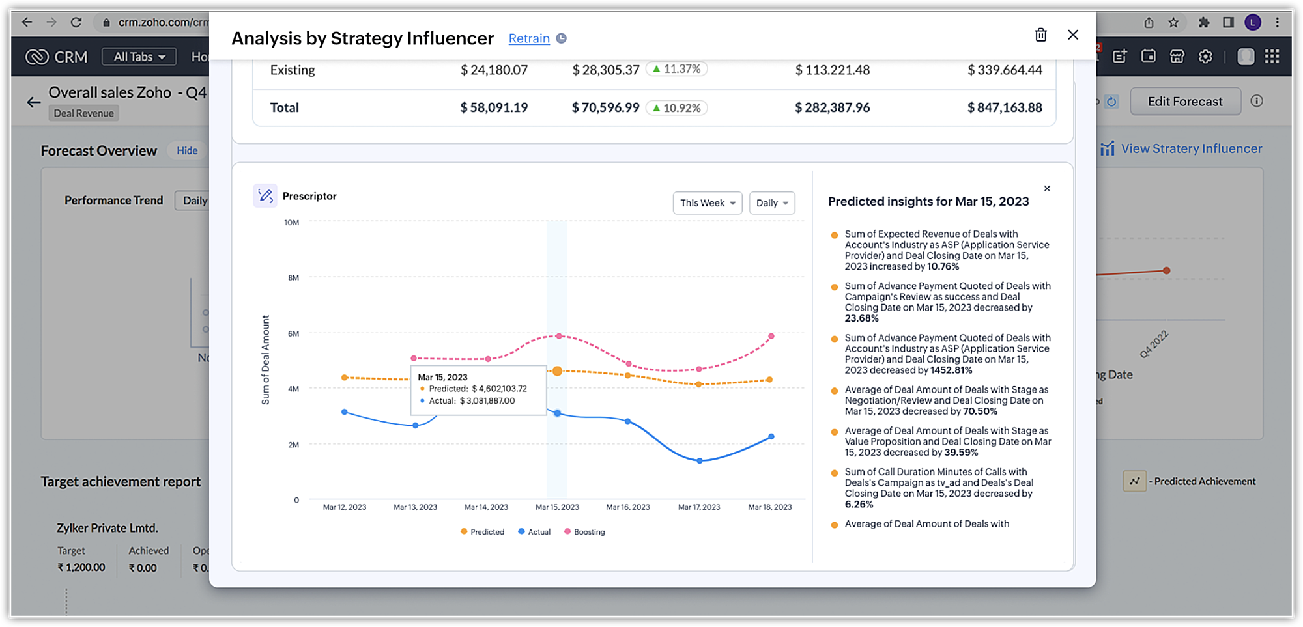Open the This Week range dropdown
Image resolution: width=1303 pixels, height=627 pixels.
pyautogui.click(x=707, y=203)
